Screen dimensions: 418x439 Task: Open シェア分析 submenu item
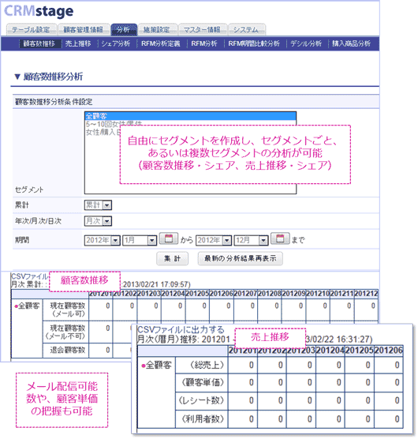(116, 43)
